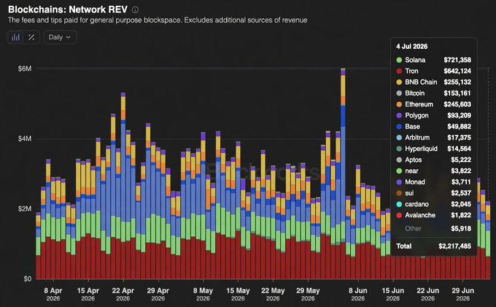Click the tallest bar reaching $6M in June
The width and height of the screenshot is (496, 307).
[x=343, y=174]
